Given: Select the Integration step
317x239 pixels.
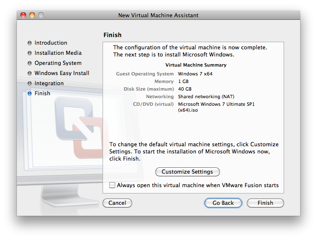Looking at the screenshot, I should (49, 83).
